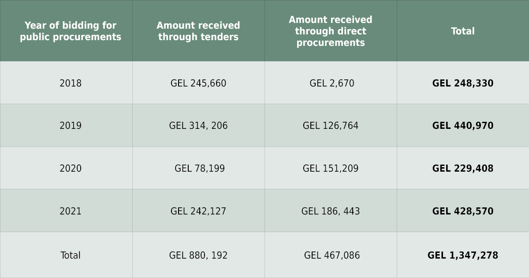Click the GEL 151,209 cell

331,169
